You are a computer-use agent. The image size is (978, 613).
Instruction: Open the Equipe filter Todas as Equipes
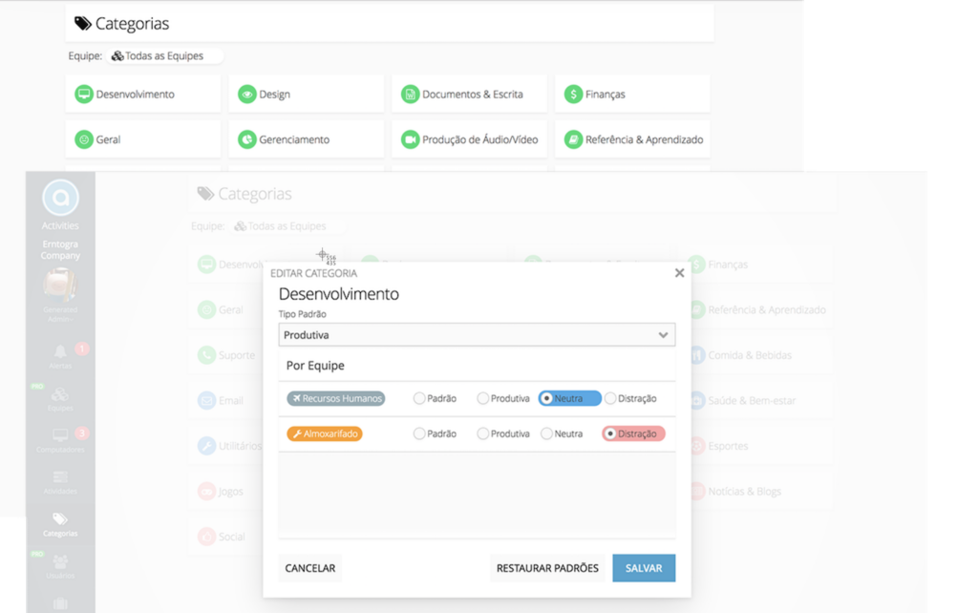(164, 55)
